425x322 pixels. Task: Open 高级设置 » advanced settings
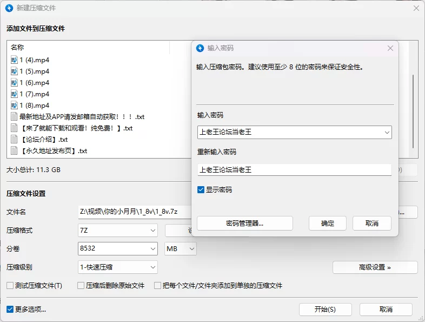[x=375, y=267]
